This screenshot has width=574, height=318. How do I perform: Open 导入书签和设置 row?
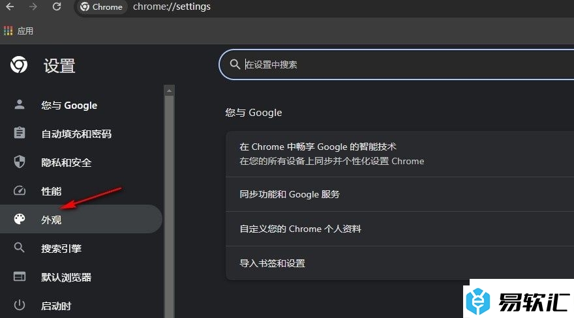point(400,263)
